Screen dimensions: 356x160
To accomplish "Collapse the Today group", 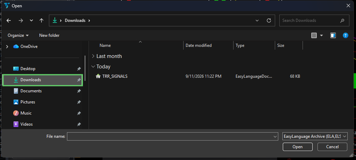I will click(x=93, y=67).
